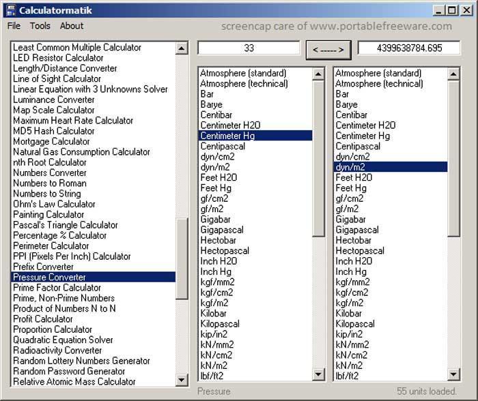Open the About menu
The height and width of the screenshot is (401, 478).
71,26
